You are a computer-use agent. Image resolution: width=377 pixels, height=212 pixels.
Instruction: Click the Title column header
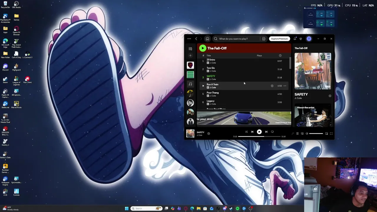click(209, 55)
